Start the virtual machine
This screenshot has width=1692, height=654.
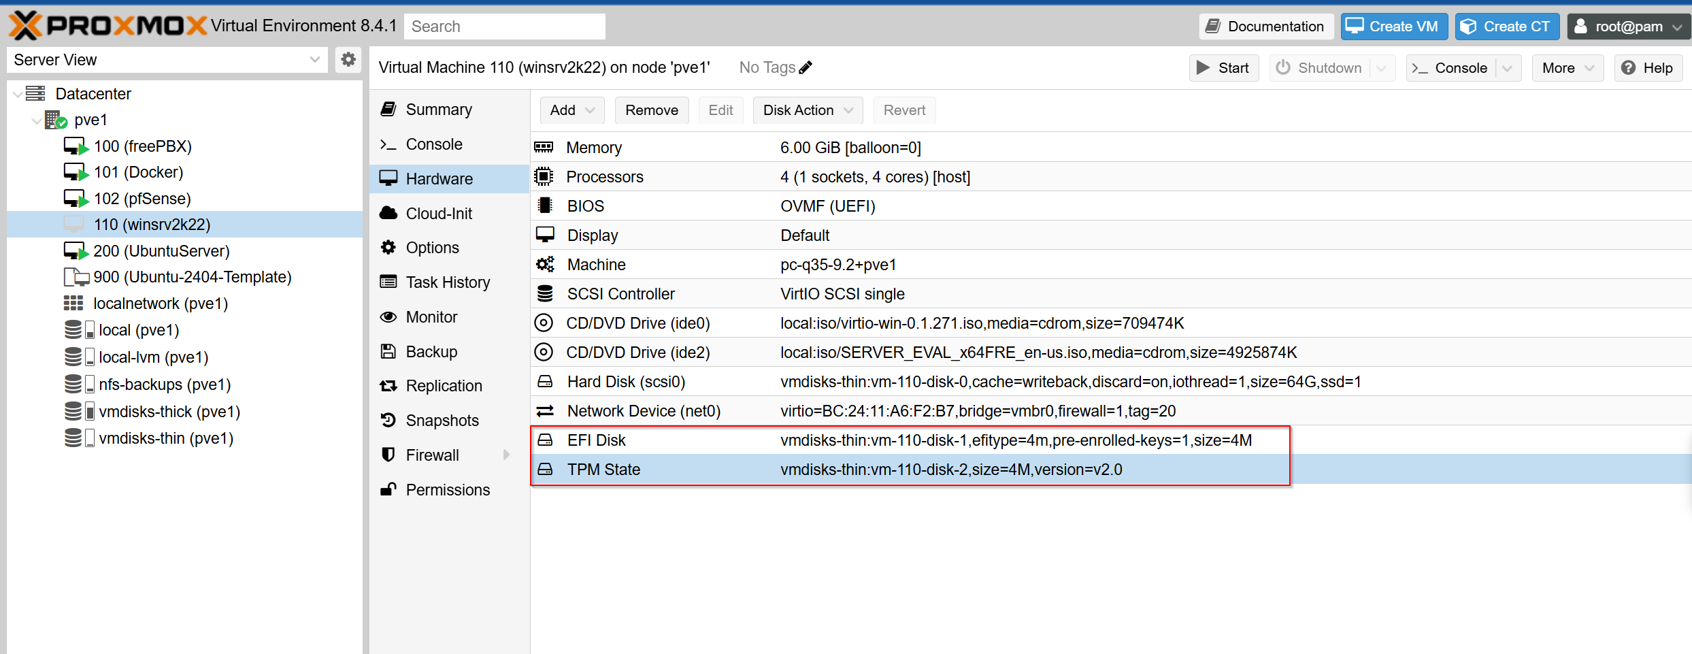pyautogui.click(x=1223, y=68)
